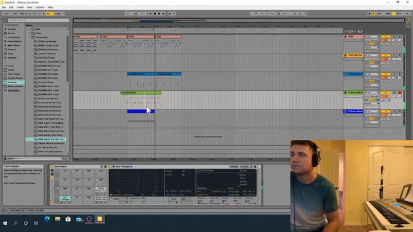Enable LFO checkbox in Simpler
This screenshot has width=413, height=232.
point(170,199)
